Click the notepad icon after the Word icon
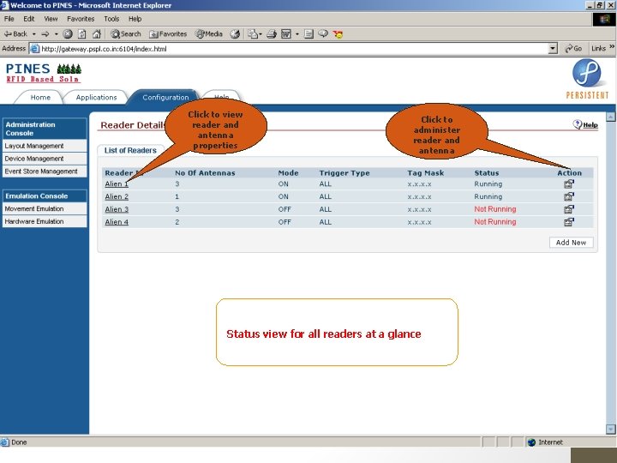 tap(308, 34)
